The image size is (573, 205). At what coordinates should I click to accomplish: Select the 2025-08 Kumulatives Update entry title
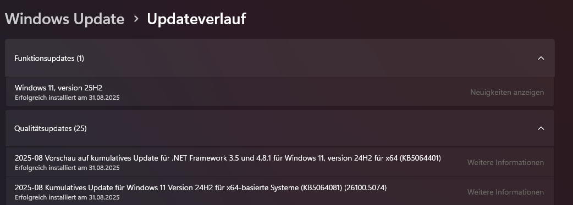201,187
